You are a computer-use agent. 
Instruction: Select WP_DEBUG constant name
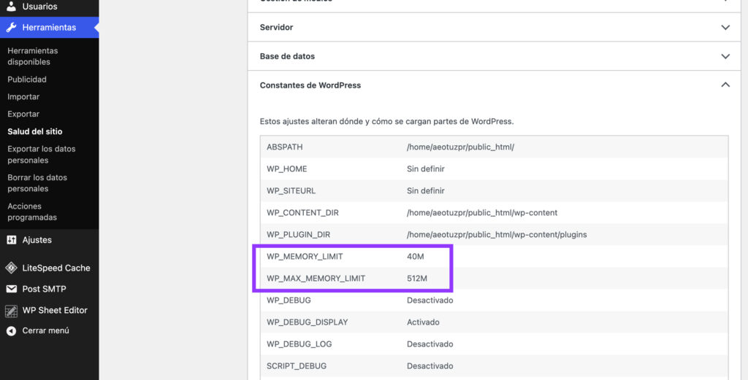pyautogui.click(x=289, y=300)
